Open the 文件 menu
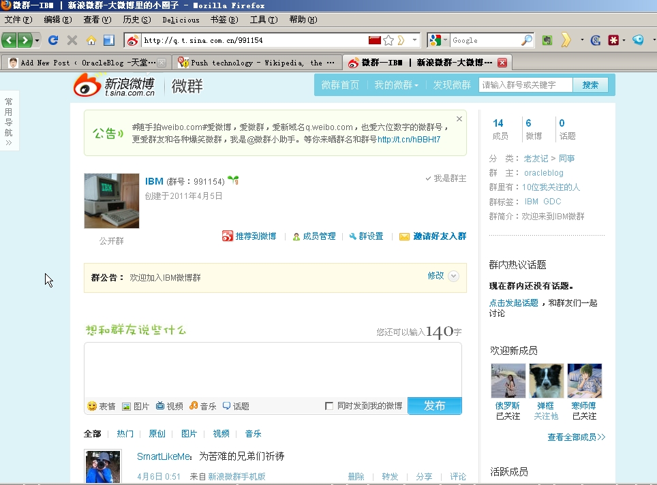 (x=18, y=20)
